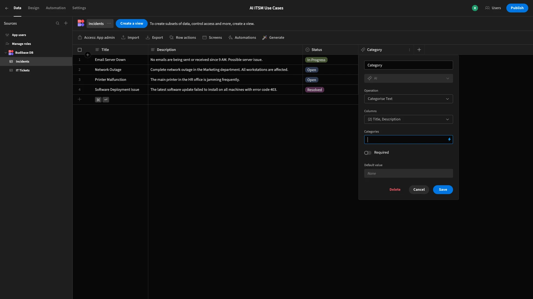Open the Users button
This screenshot has height=299, width=533.
493,8
